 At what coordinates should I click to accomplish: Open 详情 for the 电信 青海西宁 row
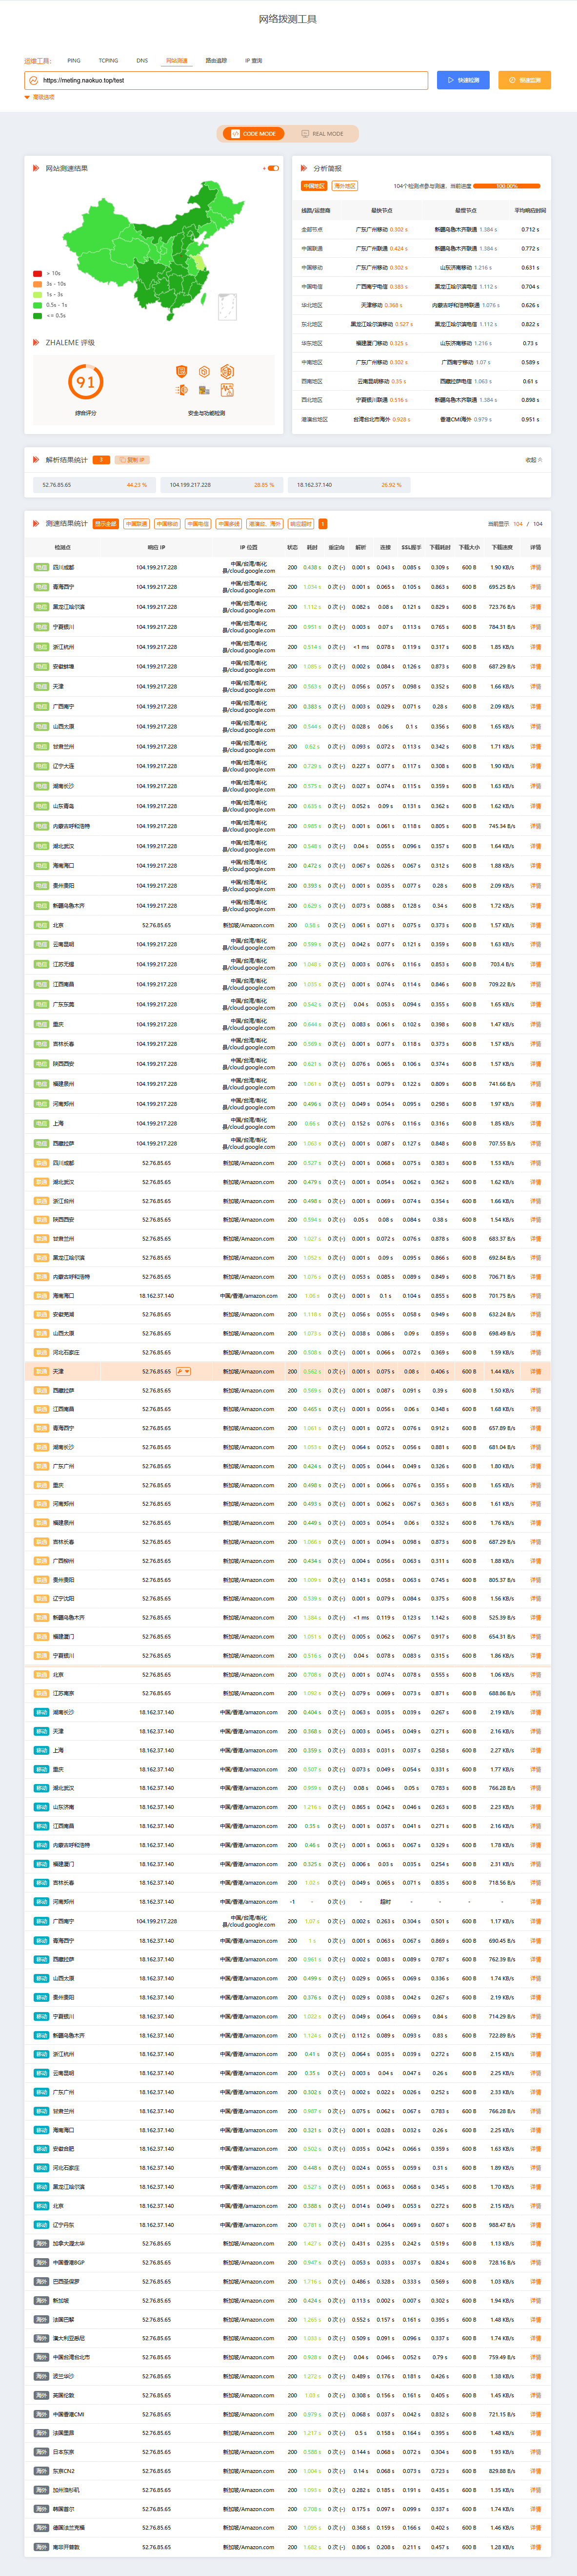[535, 587]
